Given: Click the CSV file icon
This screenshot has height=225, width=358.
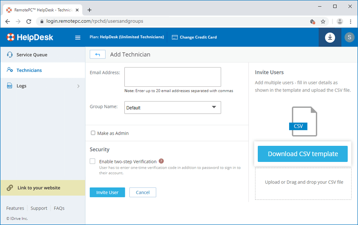Looking at the screenshot, I should pos(304,121).
